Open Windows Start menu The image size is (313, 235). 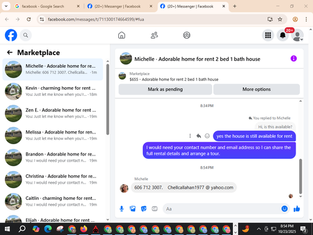click(7, 229)
